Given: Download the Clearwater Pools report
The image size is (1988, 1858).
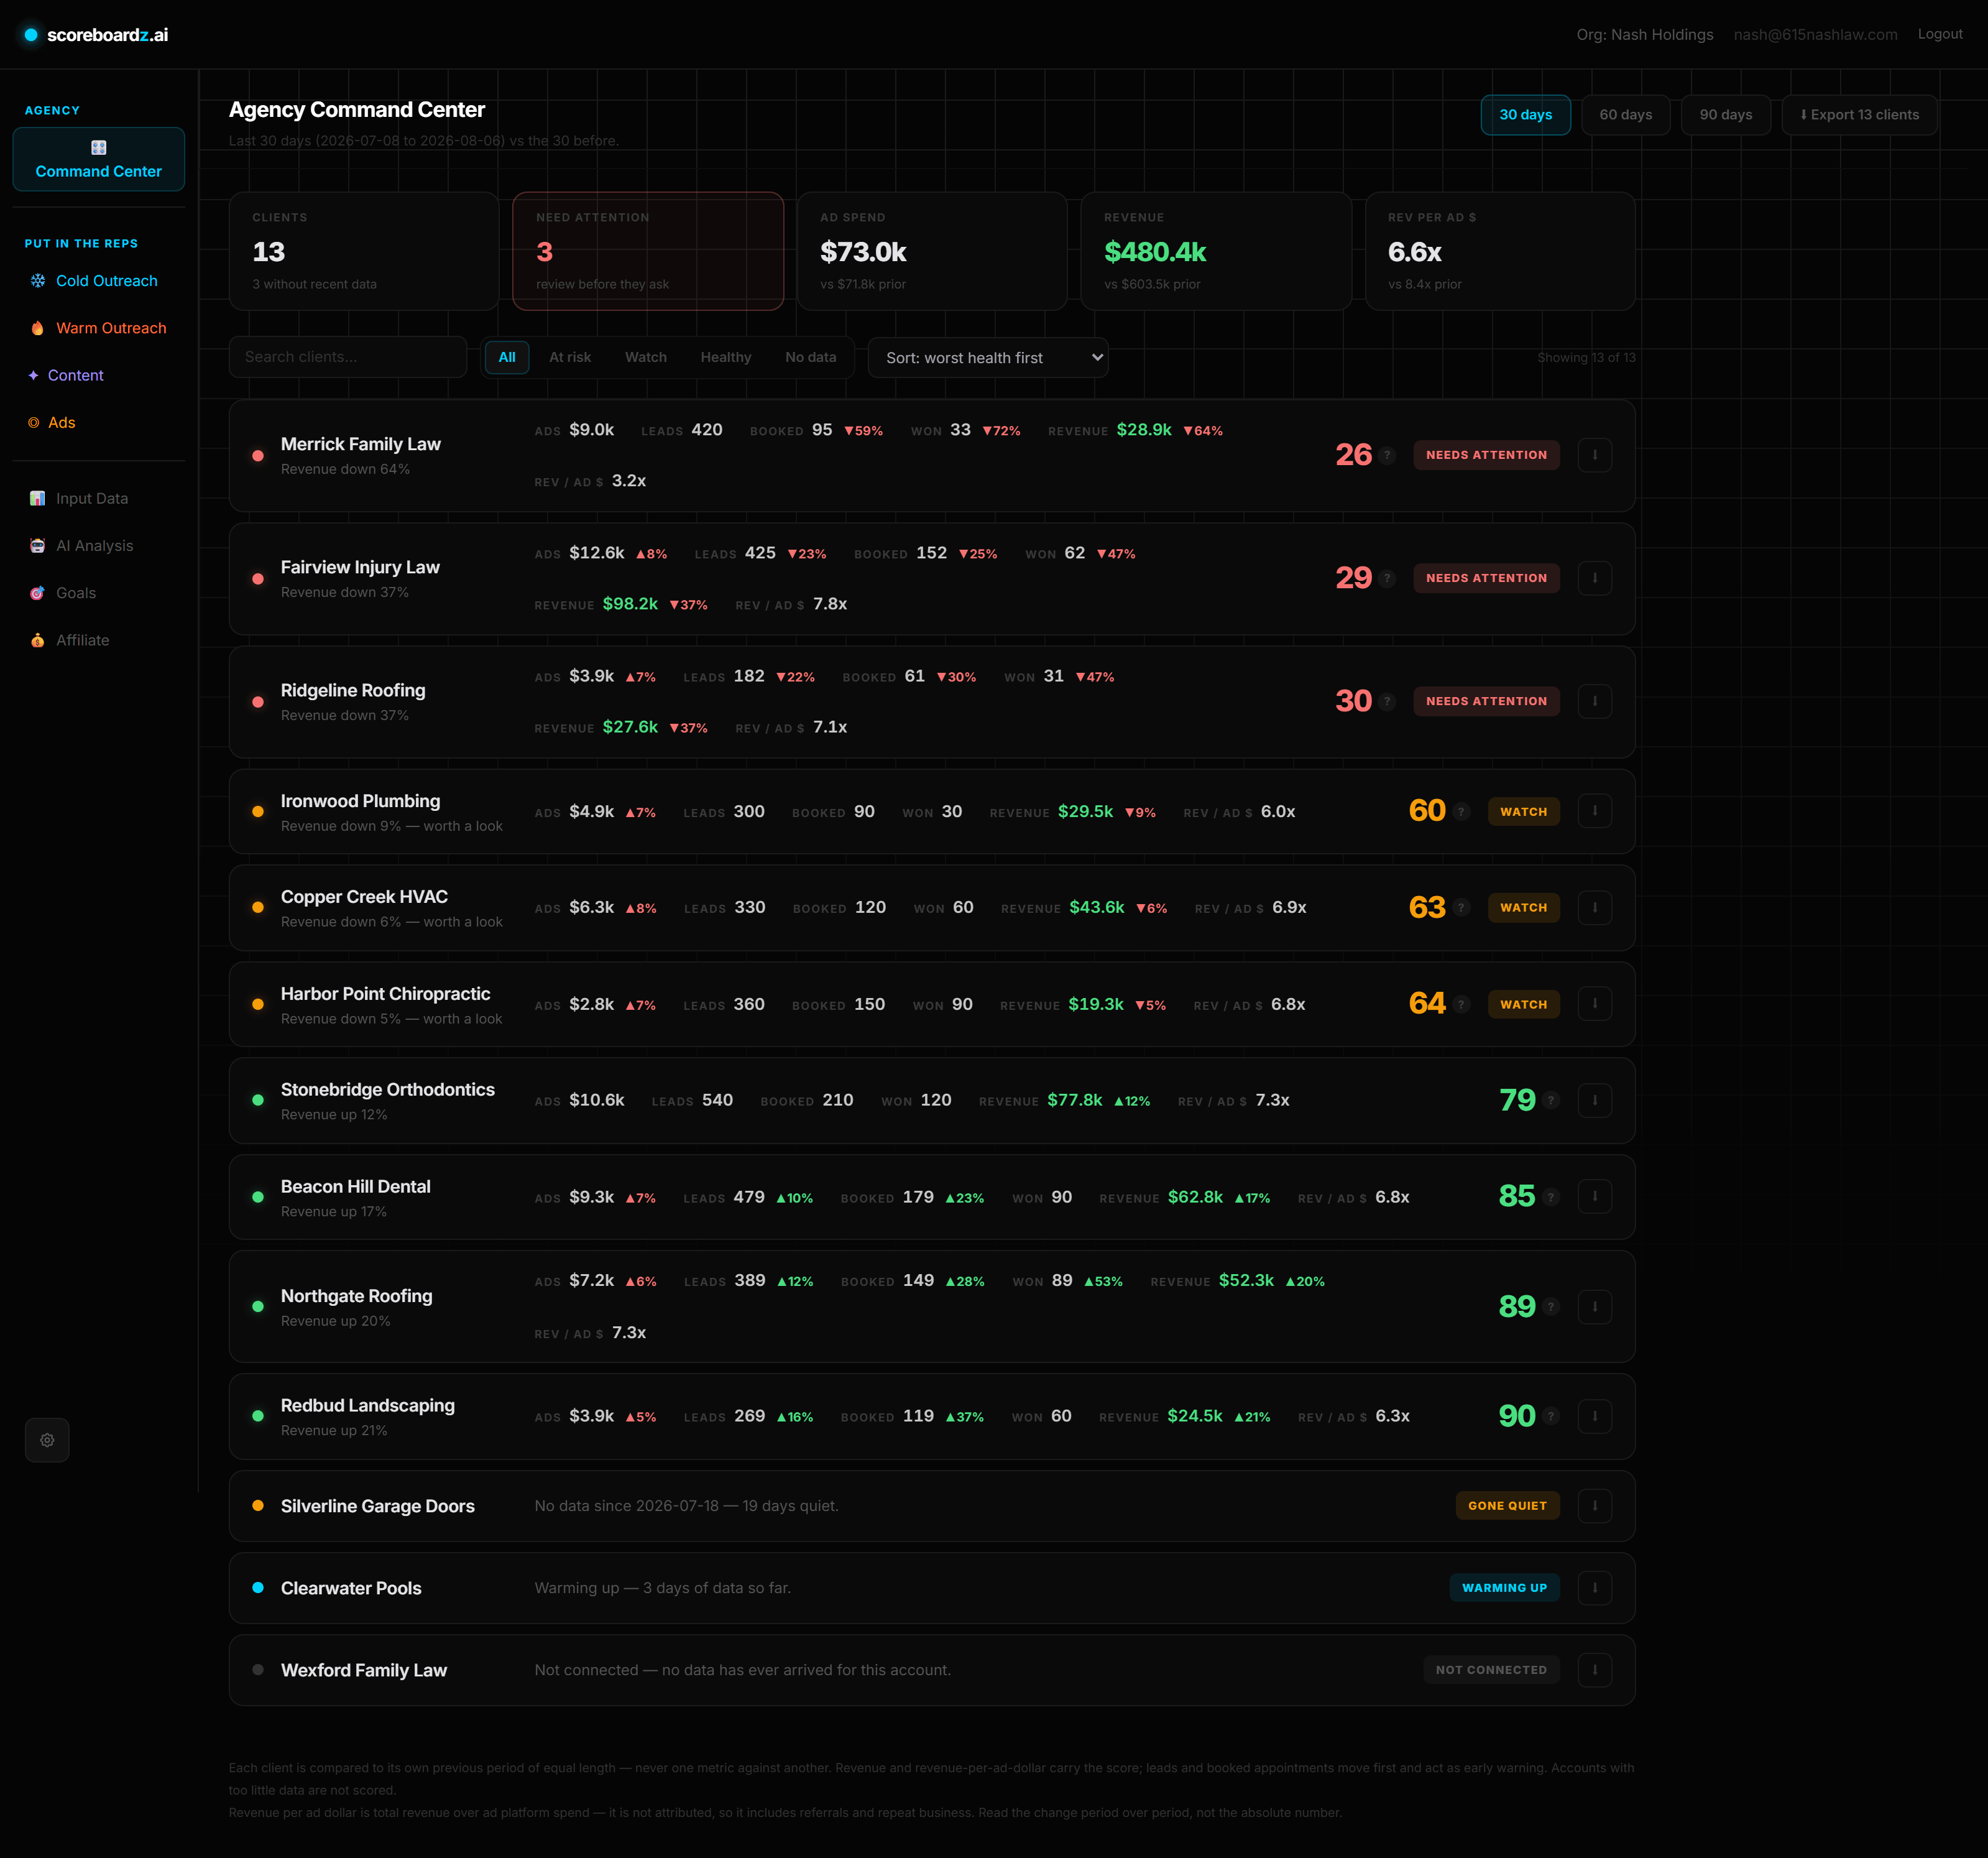Looking at the screenshot, I should tap(1594, 1588).
